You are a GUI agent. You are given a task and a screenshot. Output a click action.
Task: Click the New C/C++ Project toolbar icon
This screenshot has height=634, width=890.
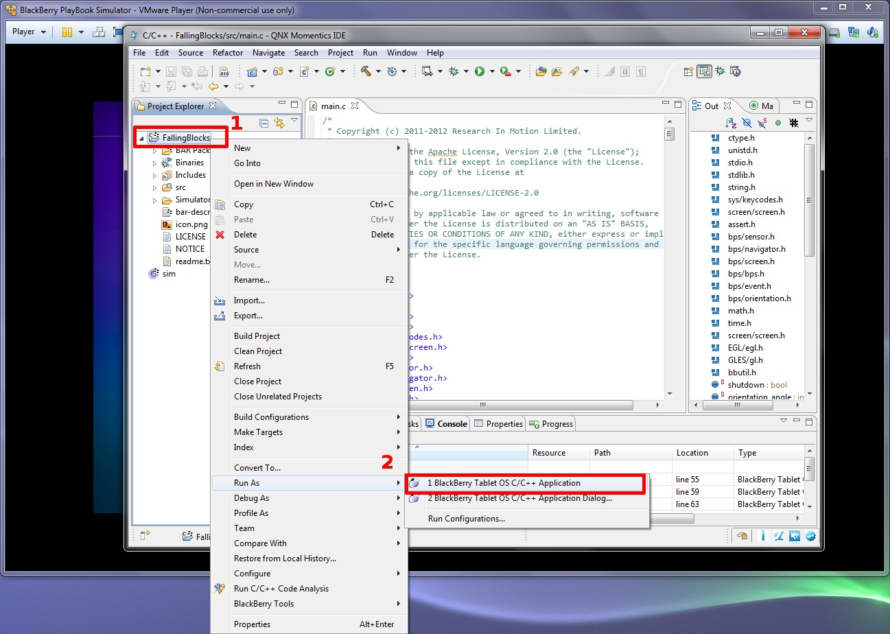[252, 71]
